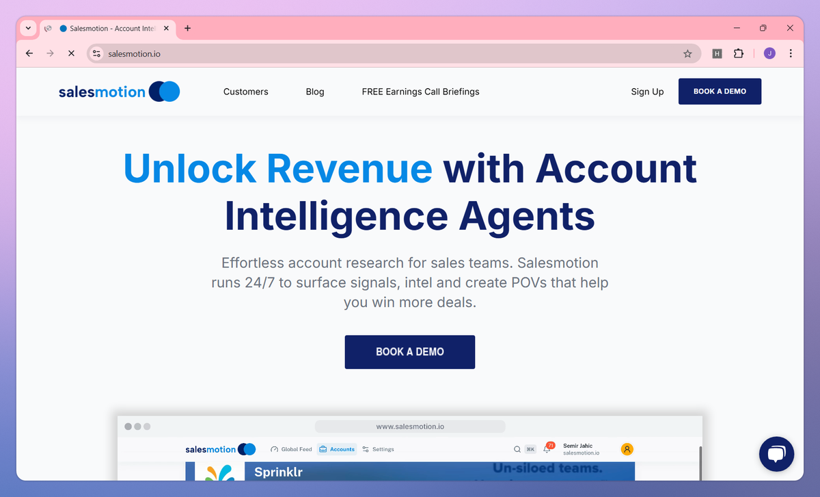Open the Extensions puzzle icon
The width and height of the screenshot is (820, 497).
[x=738, y=53]
